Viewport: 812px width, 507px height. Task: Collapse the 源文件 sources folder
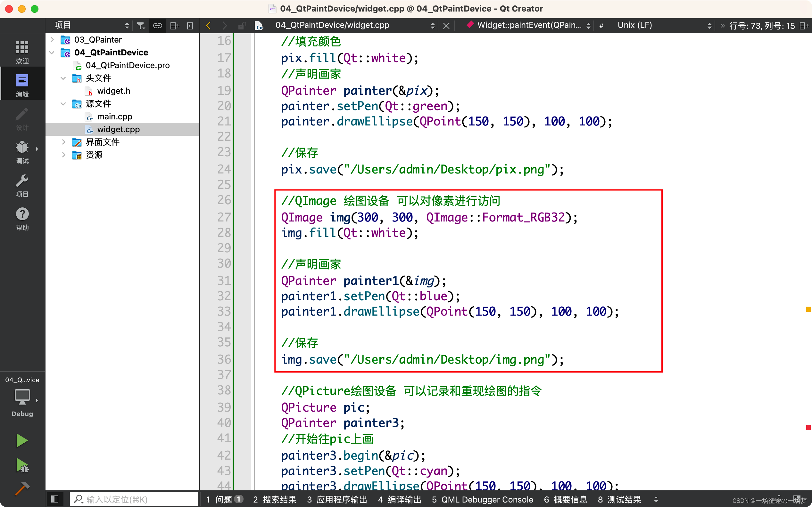[63, 104]
